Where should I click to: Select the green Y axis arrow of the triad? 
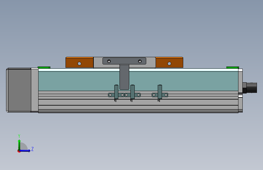(19, 145)
